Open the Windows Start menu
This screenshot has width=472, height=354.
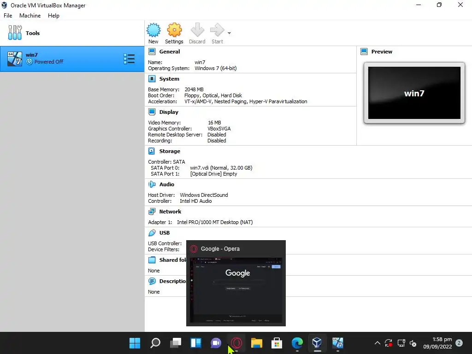pos(135,343)
